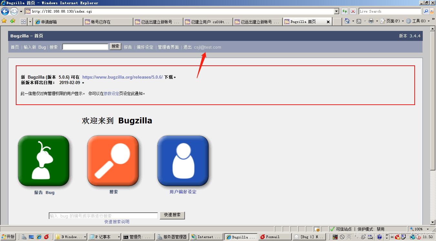Screen dimensions: 436x241
Task: Click the csjl@test.com user text
Action: click(x=208, y=47)
